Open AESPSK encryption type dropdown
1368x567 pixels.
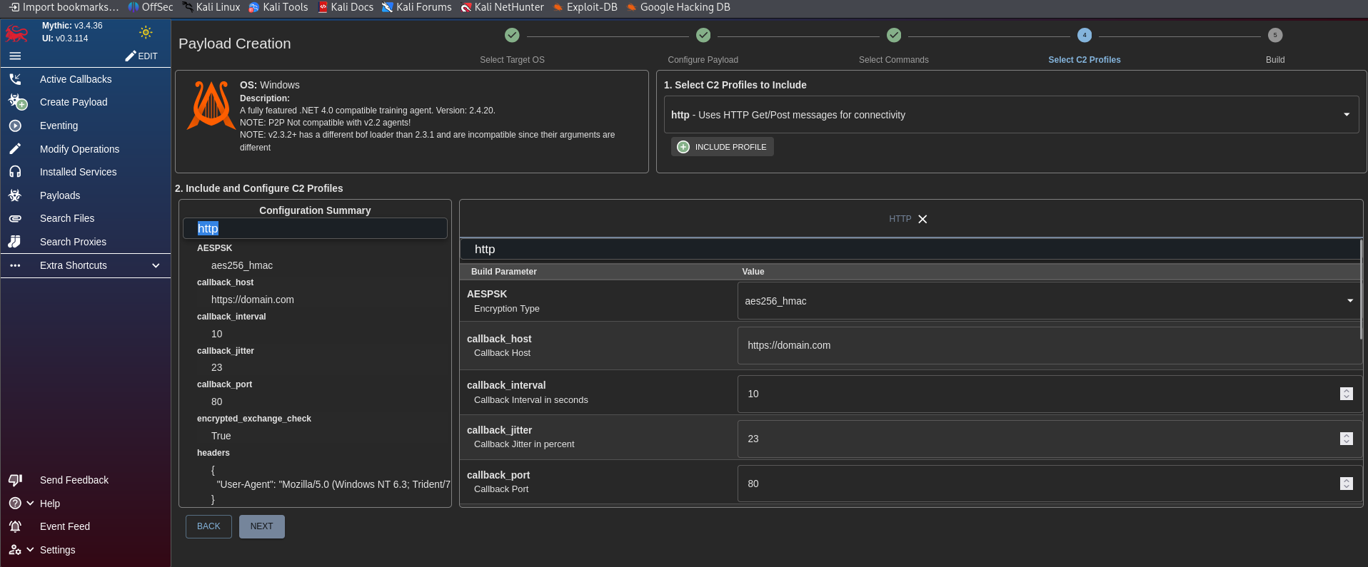click(x=1049, y=301)
